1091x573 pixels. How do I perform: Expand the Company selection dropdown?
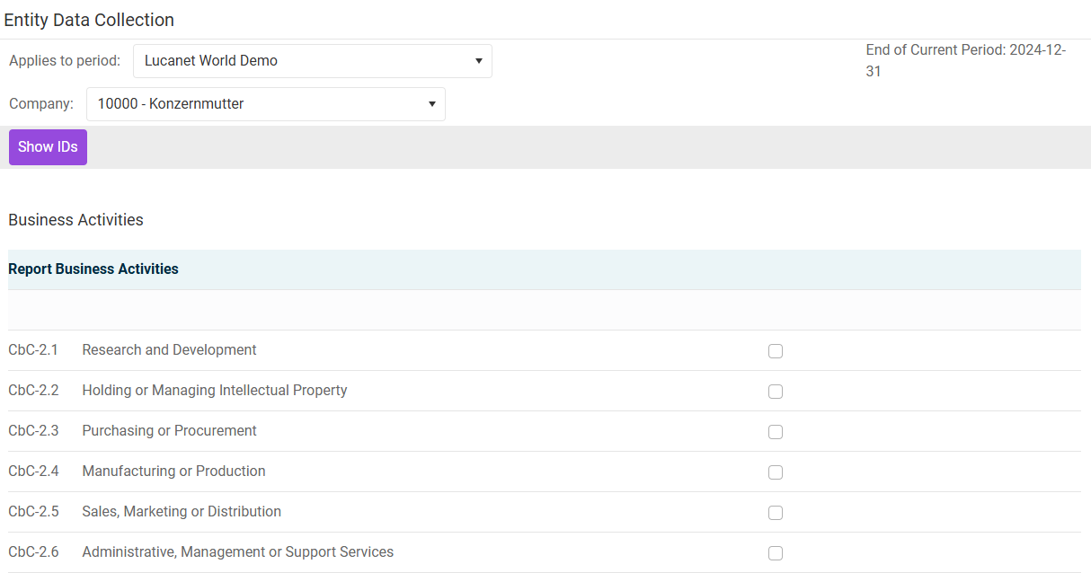(265, 104)
